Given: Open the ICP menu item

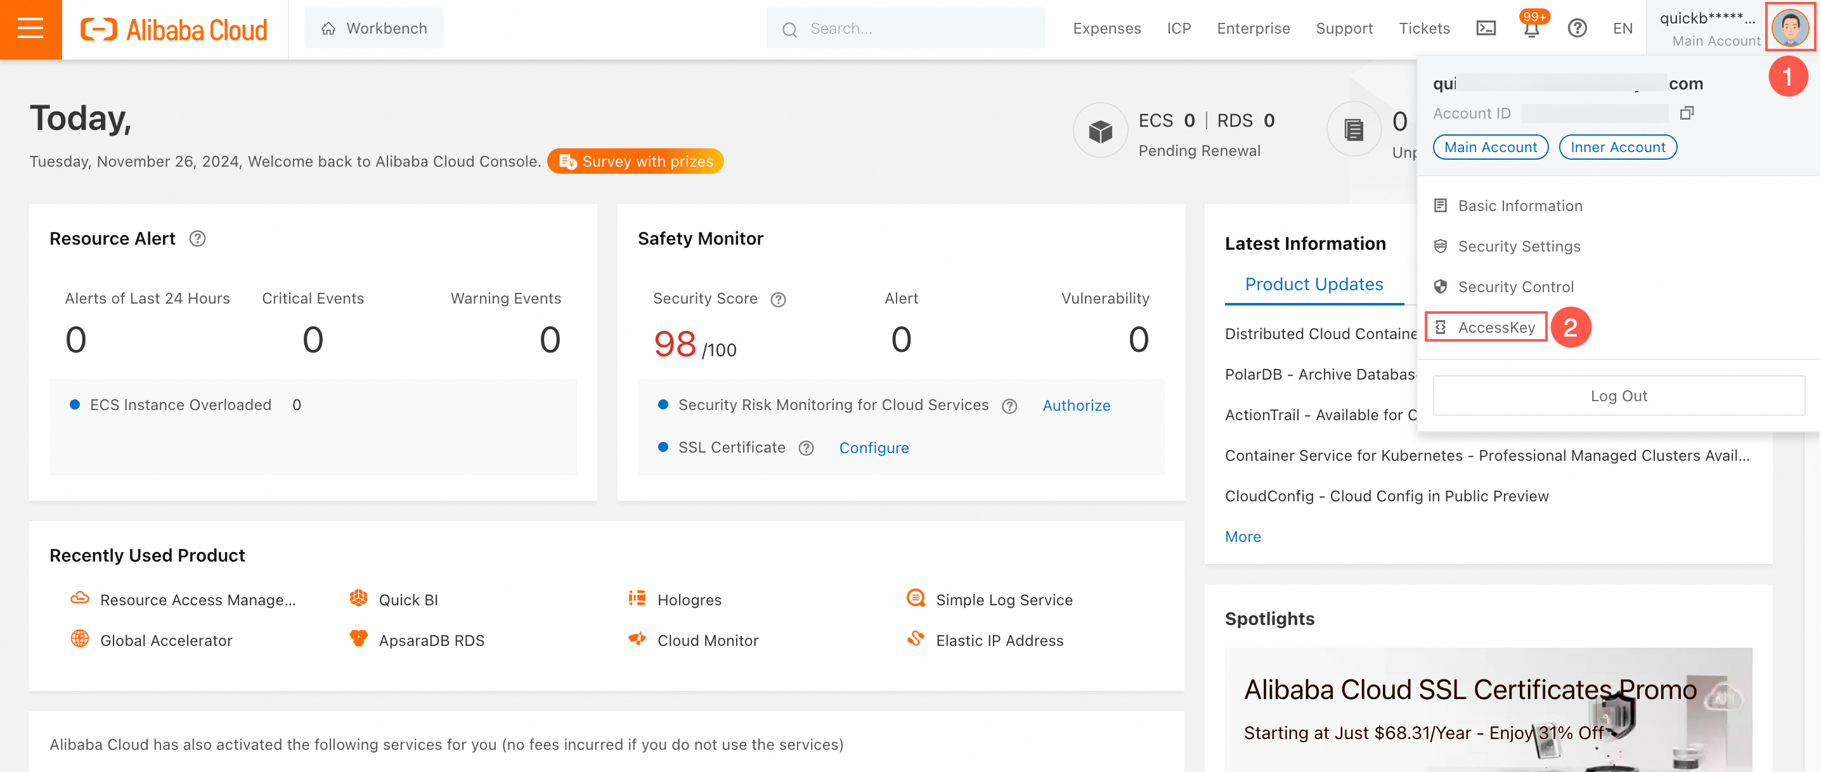Looking at the screenshot, I should tap(1179, 29).
